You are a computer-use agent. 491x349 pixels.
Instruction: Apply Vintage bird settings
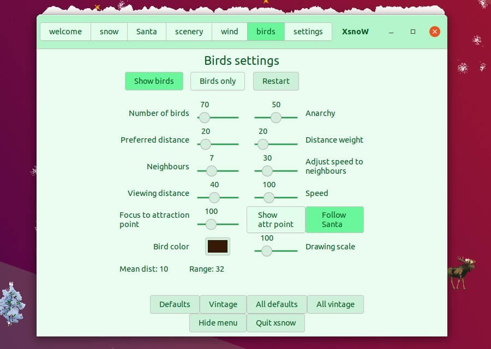click(x=223, y=304)
